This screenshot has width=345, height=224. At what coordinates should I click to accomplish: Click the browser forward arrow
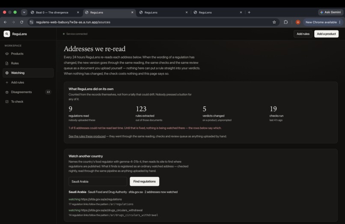click(x=13, y=22)
